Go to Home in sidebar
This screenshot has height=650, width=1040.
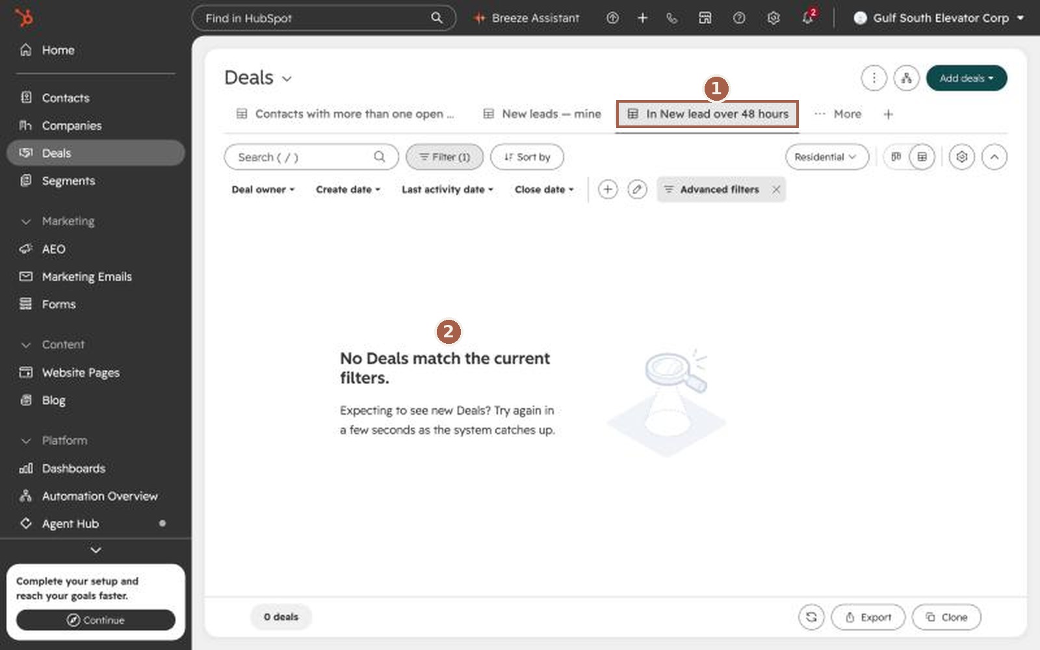point(96,50)
